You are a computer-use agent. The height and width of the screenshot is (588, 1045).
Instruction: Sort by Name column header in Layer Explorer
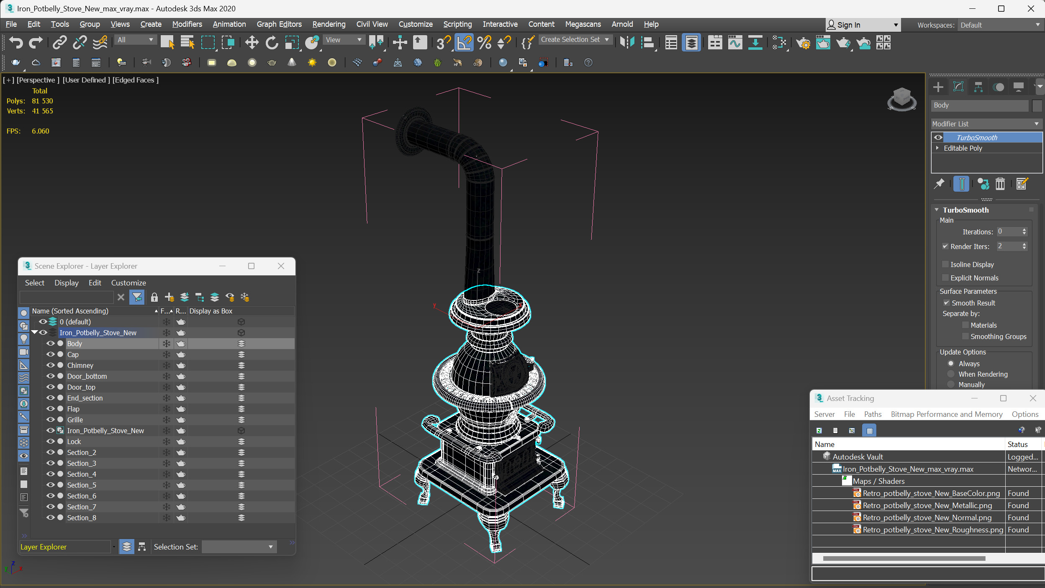coord(94,311)
